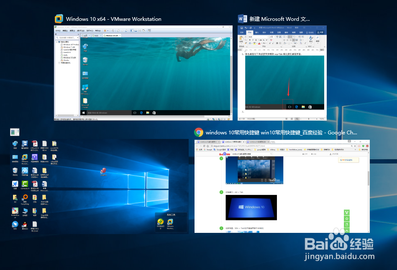Click the zoom slider in Word status bar
This screenshot has width=397, height=270.
point(309,119)
